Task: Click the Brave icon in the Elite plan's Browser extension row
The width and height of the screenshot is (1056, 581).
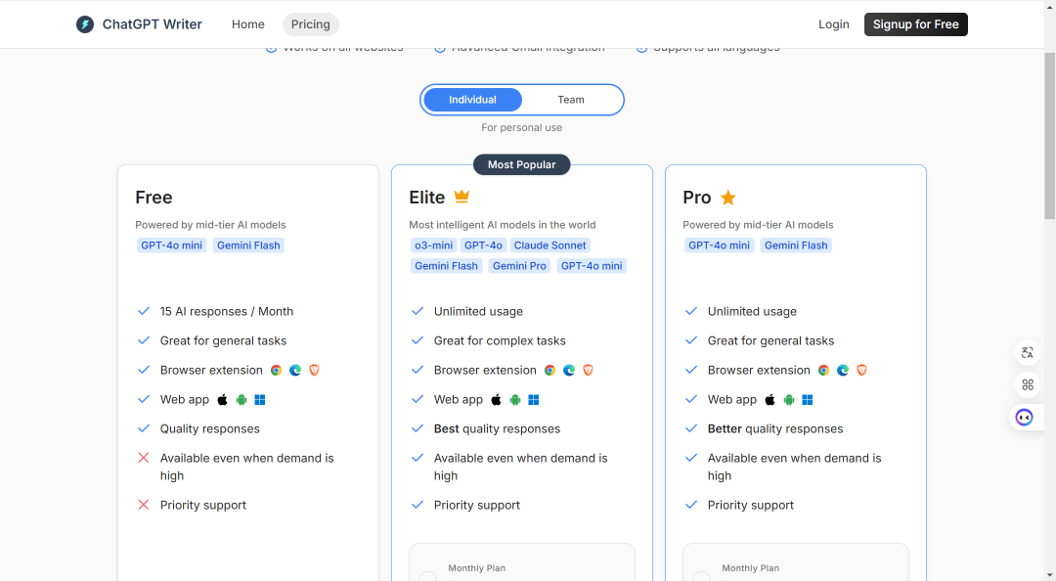Action: [x=588, y=370]
